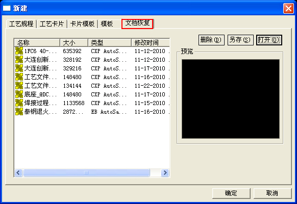This screenshot has width=297, height=204.
Task: Click the 另存(S) button
Action: (x=240, y=40)
